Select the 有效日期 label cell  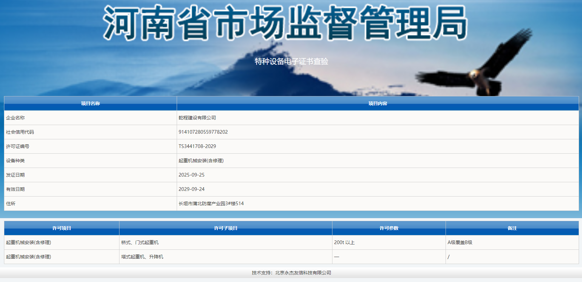pyautogui.click(x=91, y=189)
